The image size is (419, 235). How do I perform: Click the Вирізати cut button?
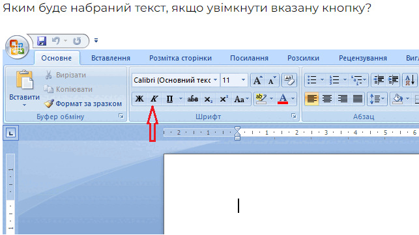[x=65, y=75]
